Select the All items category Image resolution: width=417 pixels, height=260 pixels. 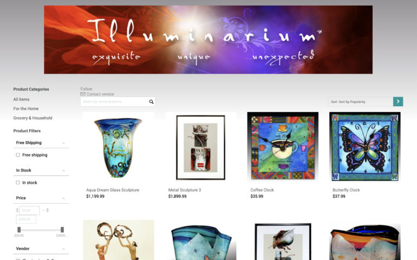click(21, 99)
